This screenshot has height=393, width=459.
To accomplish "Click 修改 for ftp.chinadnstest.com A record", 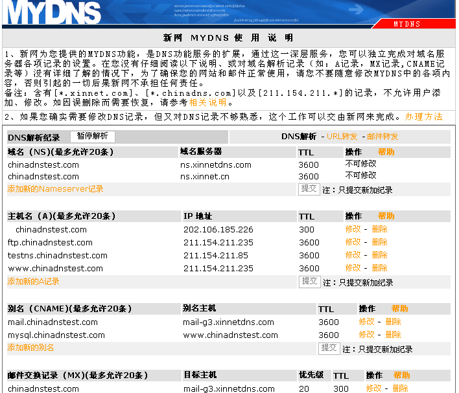I will point(353,242).
